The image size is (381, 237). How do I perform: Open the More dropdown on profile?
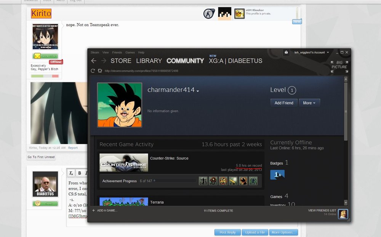coord(309,103)
